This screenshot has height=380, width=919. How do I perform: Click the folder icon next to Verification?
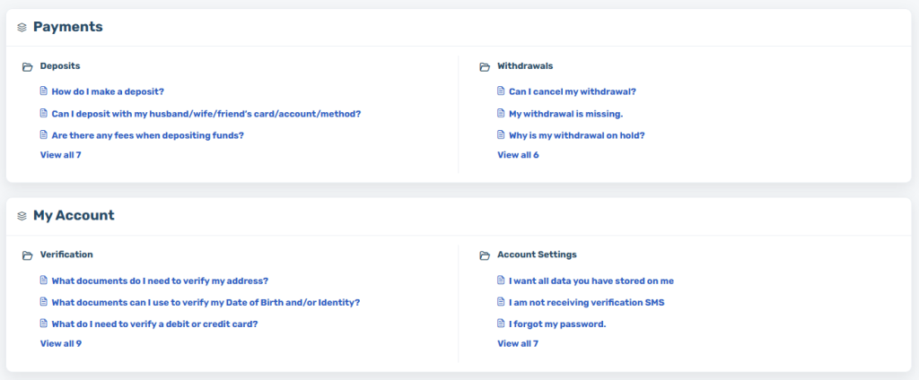pos(27,255)
